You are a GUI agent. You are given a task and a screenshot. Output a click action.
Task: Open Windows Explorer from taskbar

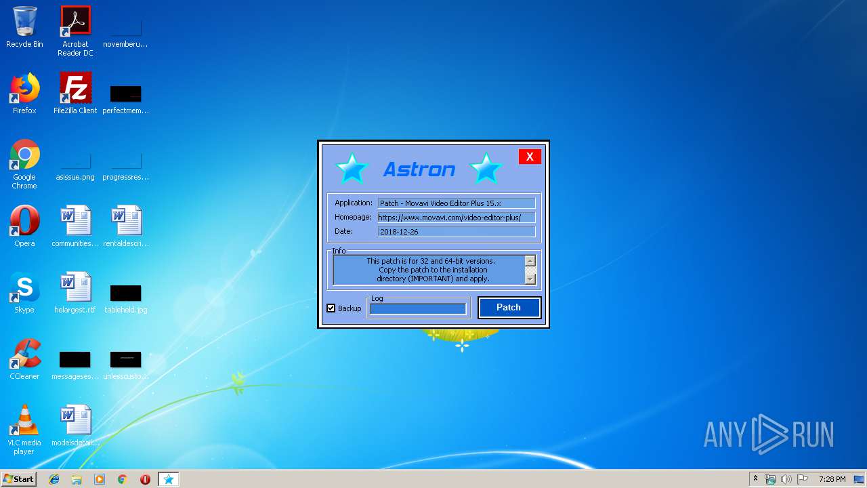click(x=77, y=479)
